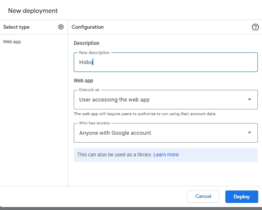Click the 'User accessing the web app' value

coord(114,100)
